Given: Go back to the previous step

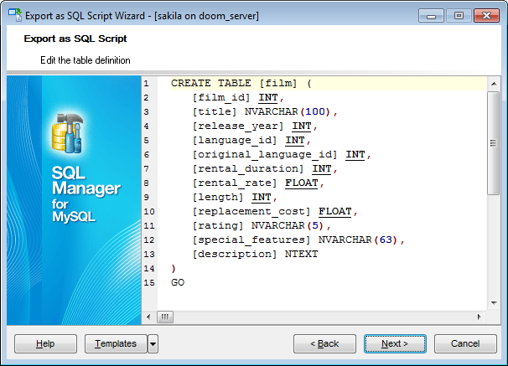Looking at the screenshot, I should pos(324,343).
